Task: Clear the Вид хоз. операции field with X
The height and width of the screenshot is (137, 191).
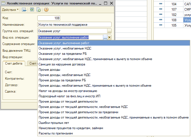Action: click(109, 37)
